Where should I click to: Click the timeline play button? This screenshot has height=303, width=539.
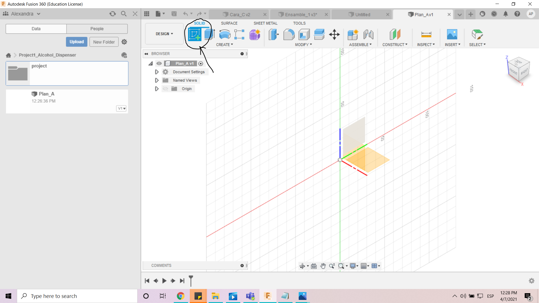click(x=165, y=281)
